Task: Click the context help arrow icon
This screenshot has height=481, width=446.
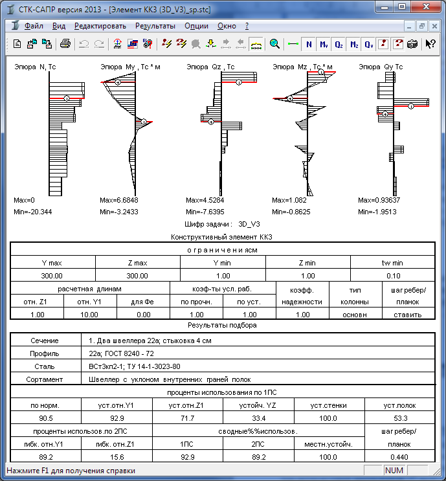Action: (430, 44)
